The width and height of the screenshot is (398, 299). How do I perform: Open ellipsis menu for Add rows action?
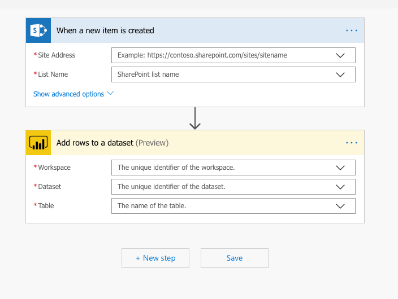pyautogui.click(x=352, y=143)
